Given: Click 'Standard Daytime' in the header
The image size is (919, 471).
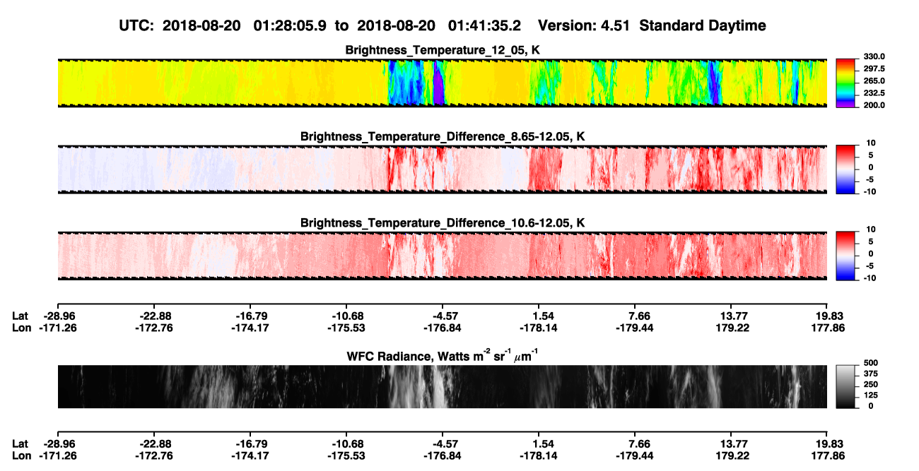Looking at the screenshot, I should 703,25.
